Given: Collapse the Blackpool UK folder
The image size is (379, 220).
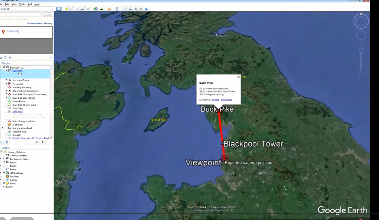Looking at the screenshot, I should pyautogui.click(x=1, y=67).
